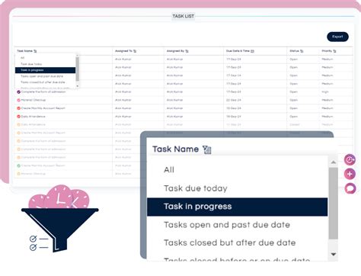Click the Due Date & Time column header

coord(238,51)
